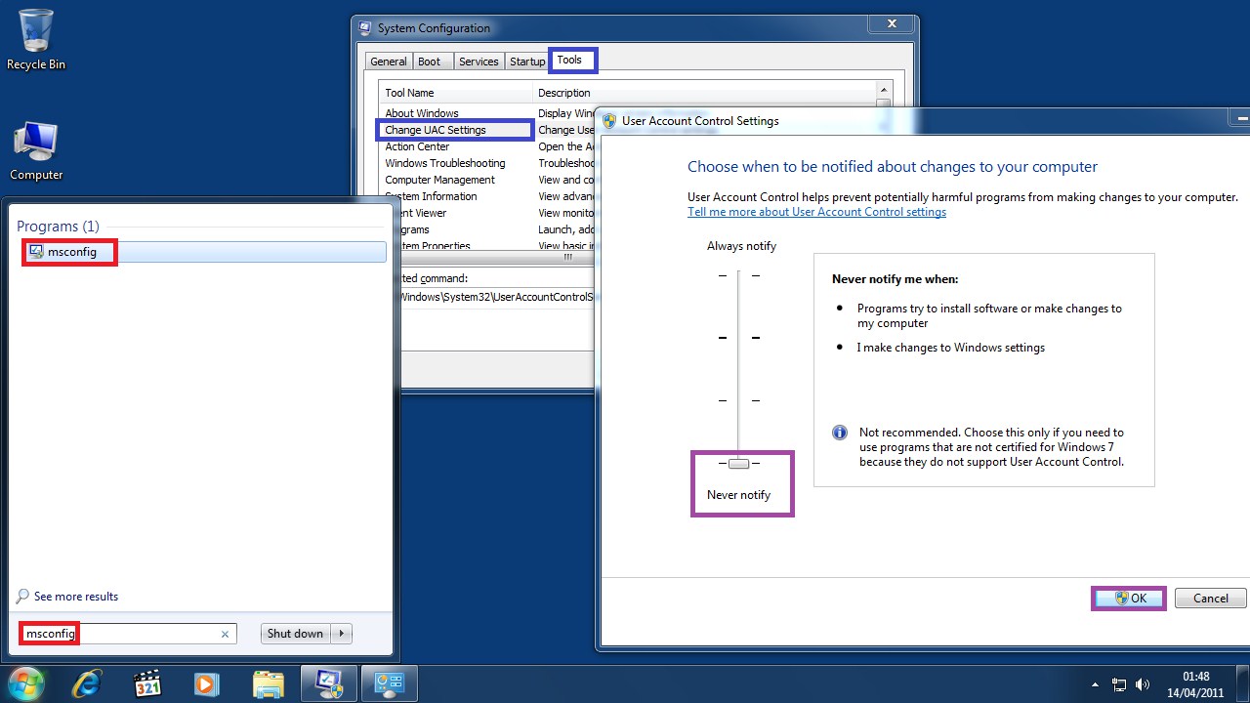This screenshot has width=1250, height=703.
Task: Select Action Center in the tool list
Action: coord(417,146)
